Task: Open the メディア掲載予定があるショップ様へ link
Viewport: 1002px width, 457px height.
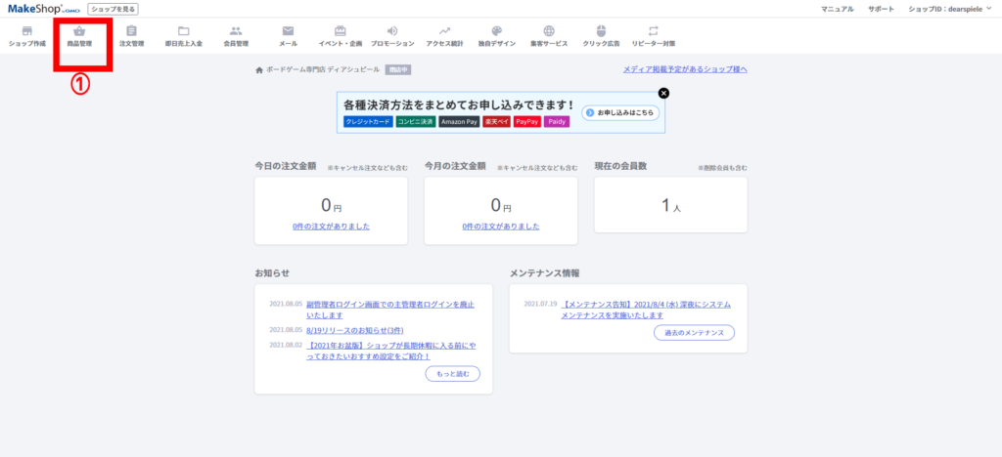Action: point(685,69)
